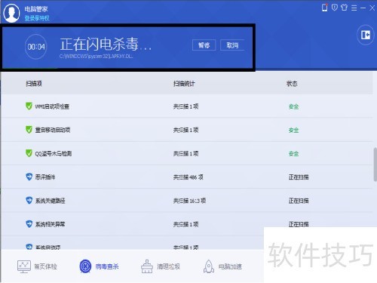Click green shield icon beside WMI启动项

tap(29, 106)
